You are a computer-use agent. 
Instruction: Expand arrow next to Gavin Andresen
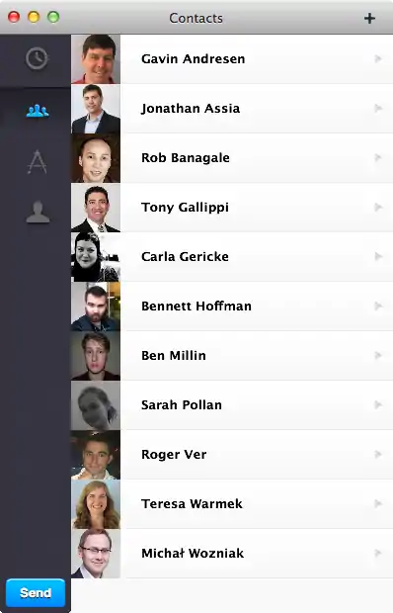click(x=378, y=58)
